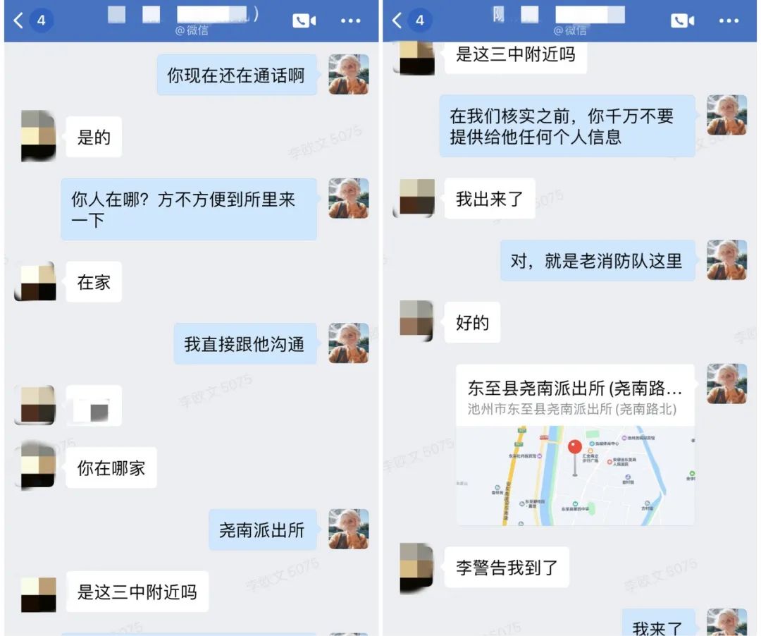The image size is (761, 636).
Task: Select the message 我直接跟他沟通
Action: 245,343
